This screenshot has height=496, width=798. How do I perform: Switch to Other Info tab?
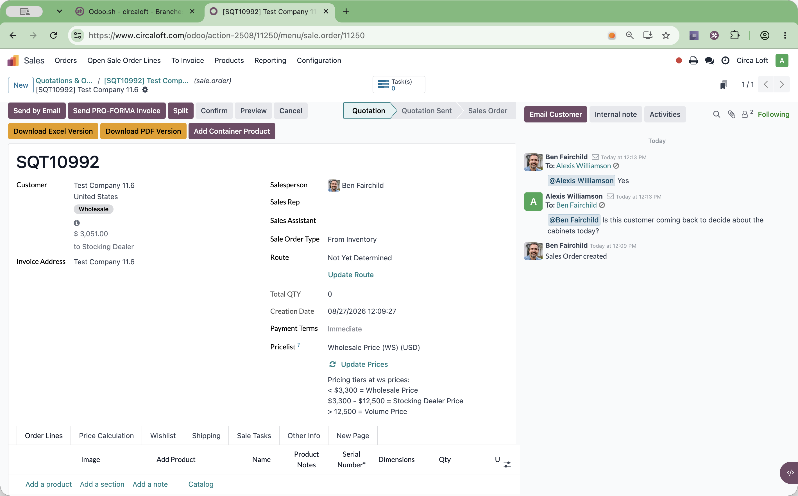click(x=304, y=436)
